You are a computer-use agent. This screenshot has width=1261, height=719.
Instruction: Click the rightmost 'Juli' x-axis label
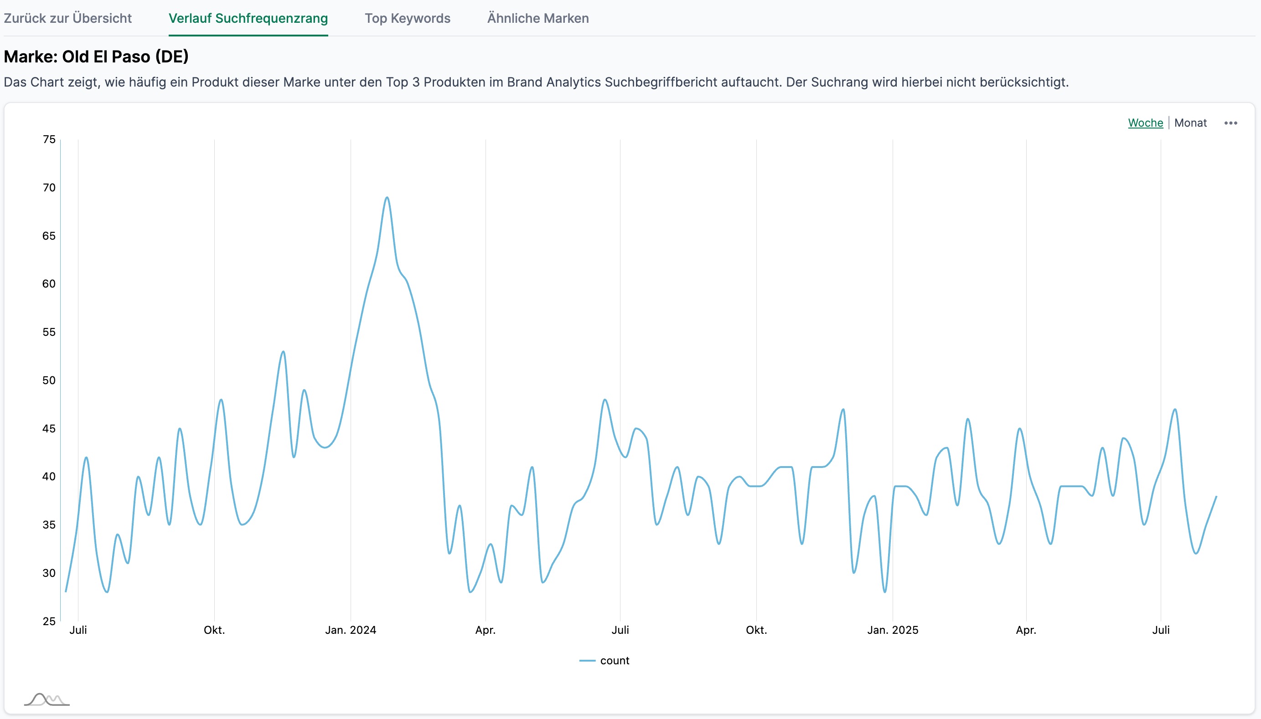1160,630
